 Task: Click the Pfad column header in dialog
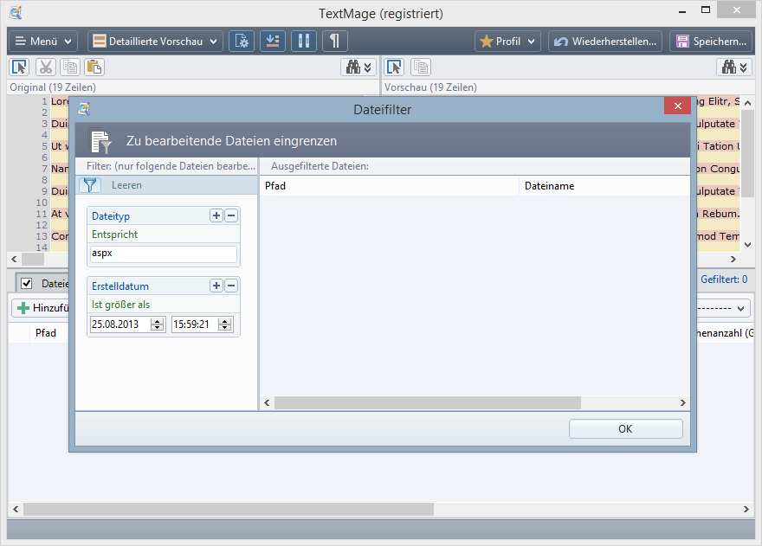pyautogui.click(x=390, y=186)
